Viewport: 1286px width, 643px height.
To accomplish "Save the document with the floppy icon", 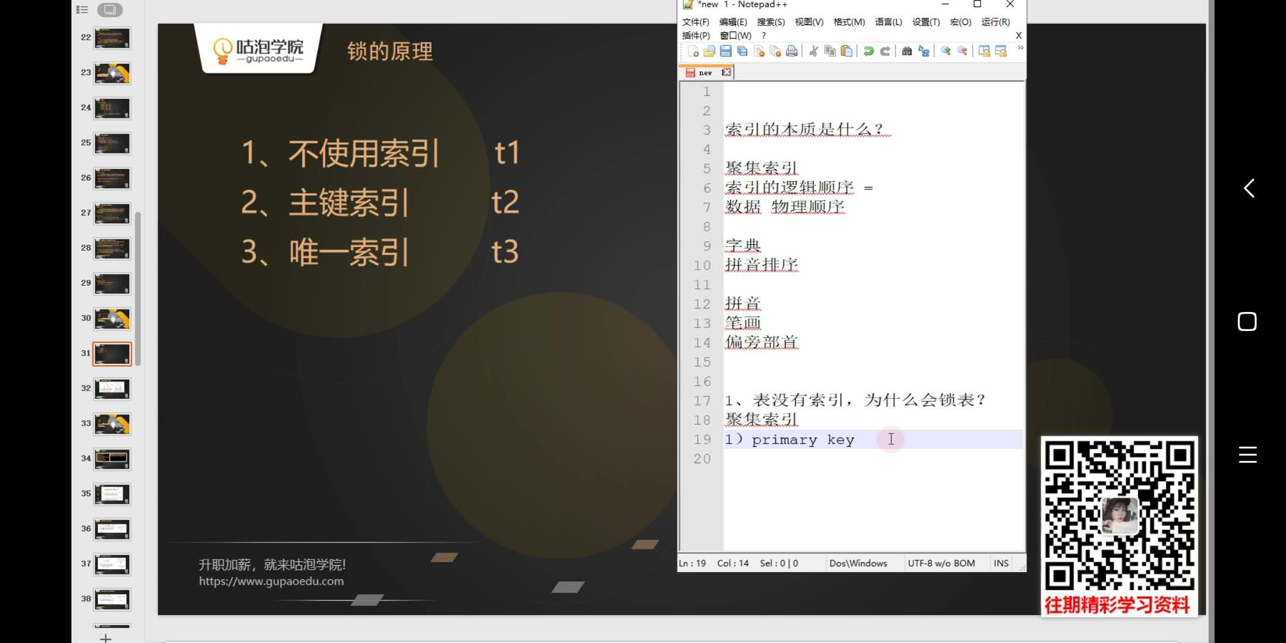I will tap(726, 51).
